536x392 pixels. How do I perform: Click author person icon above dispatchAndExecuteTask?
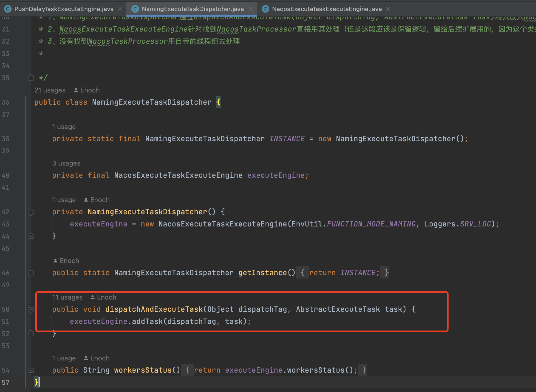93,297
